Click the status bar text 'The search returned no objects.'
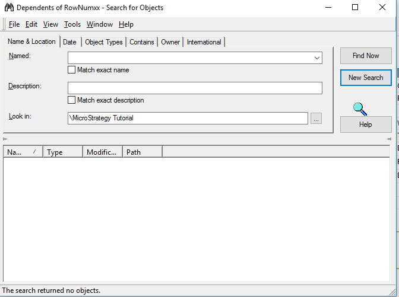This screenshot has width=399, height=297. click(x=51, y=290)
